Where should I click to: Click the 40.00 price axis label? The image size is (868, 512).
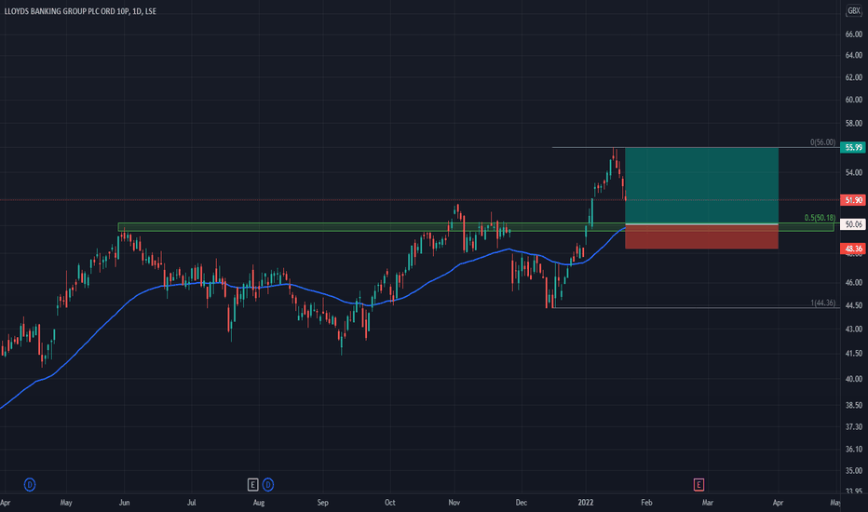point(853,379)
